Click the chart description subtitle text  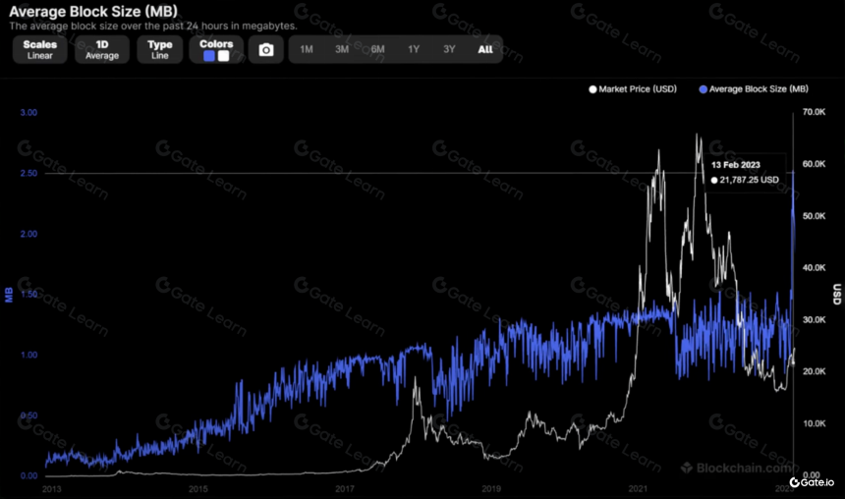coord(153,26)
